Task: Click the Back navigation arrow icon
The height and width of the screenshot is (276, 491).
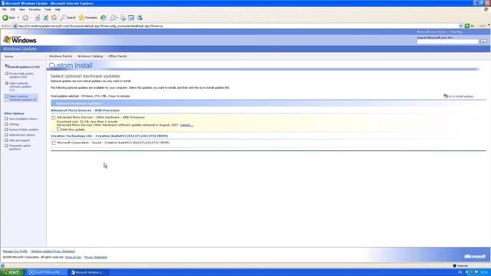Action: 5,18
